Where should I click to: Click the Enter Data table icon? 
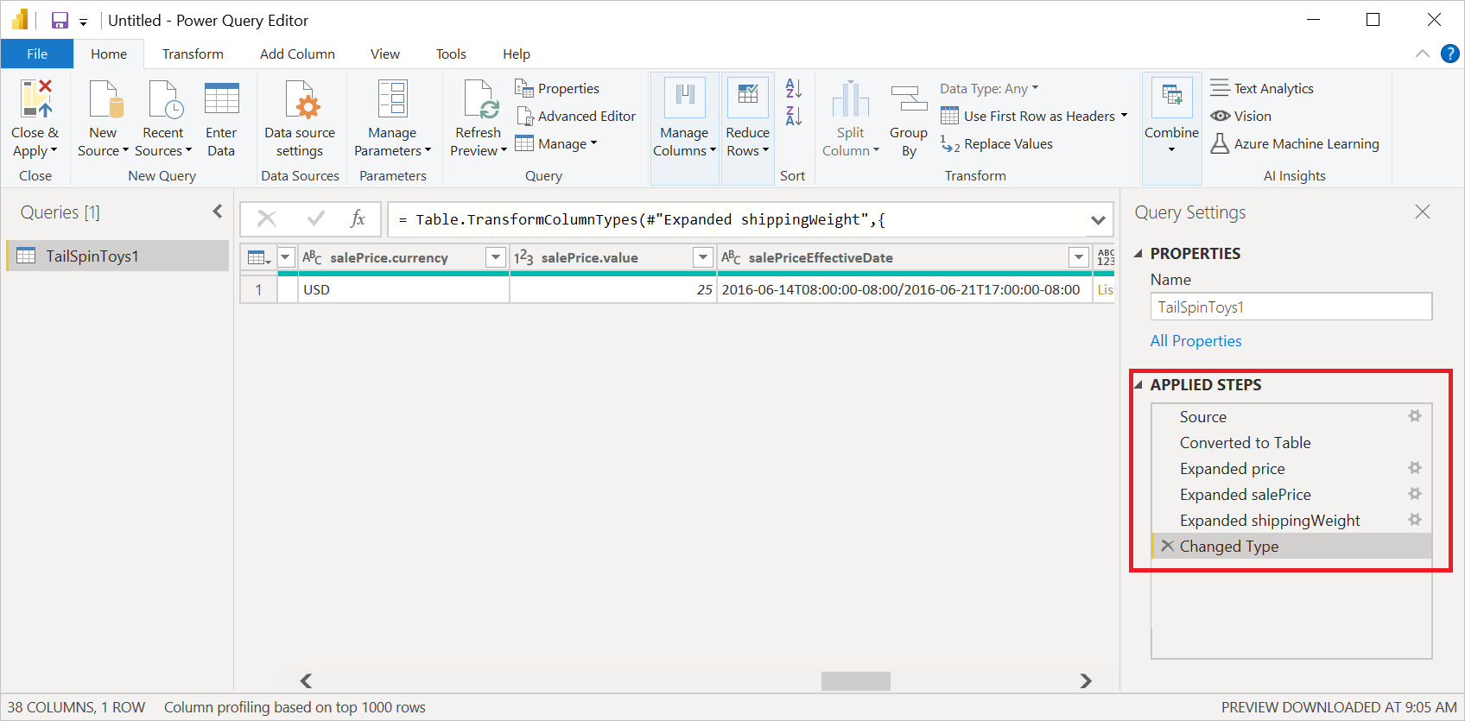pos(222,98)
